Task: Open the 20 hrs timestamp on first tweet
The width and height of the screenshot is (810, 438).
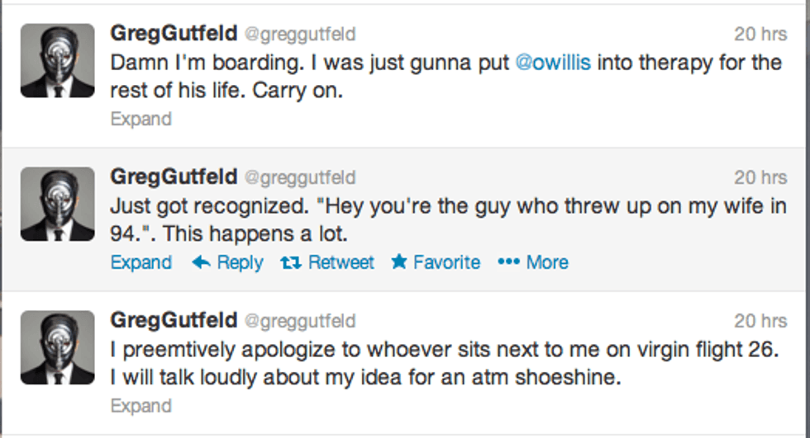Action: pyautogui.click(x=760, y=35)
